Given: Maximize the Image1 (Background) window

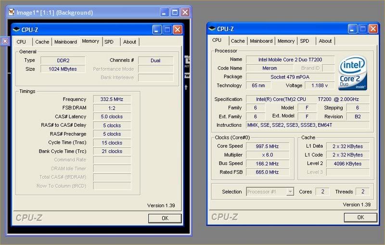Looking at the screenshot, I should 175,12.
